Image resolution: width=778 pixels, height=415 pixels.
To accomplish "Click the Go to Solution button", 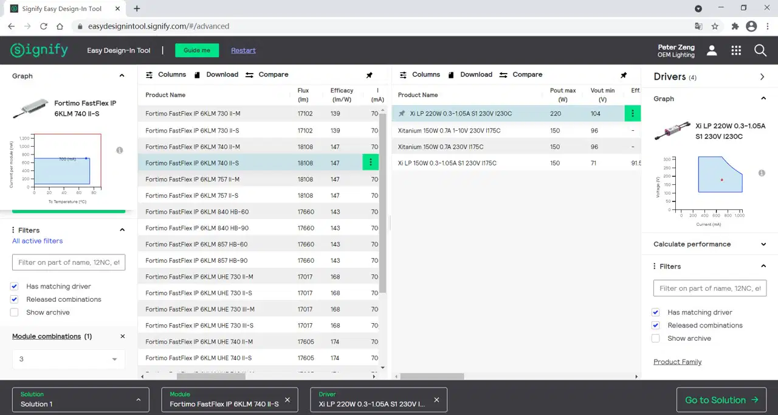I will click(x=721, y=400).
